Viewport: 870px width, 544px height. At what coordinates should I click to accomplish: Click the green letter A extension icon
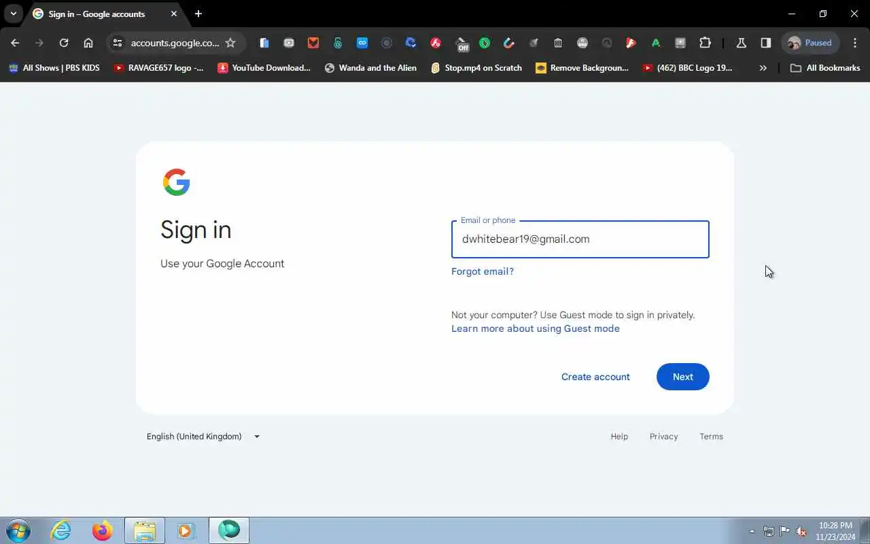(x=656, y=43)
